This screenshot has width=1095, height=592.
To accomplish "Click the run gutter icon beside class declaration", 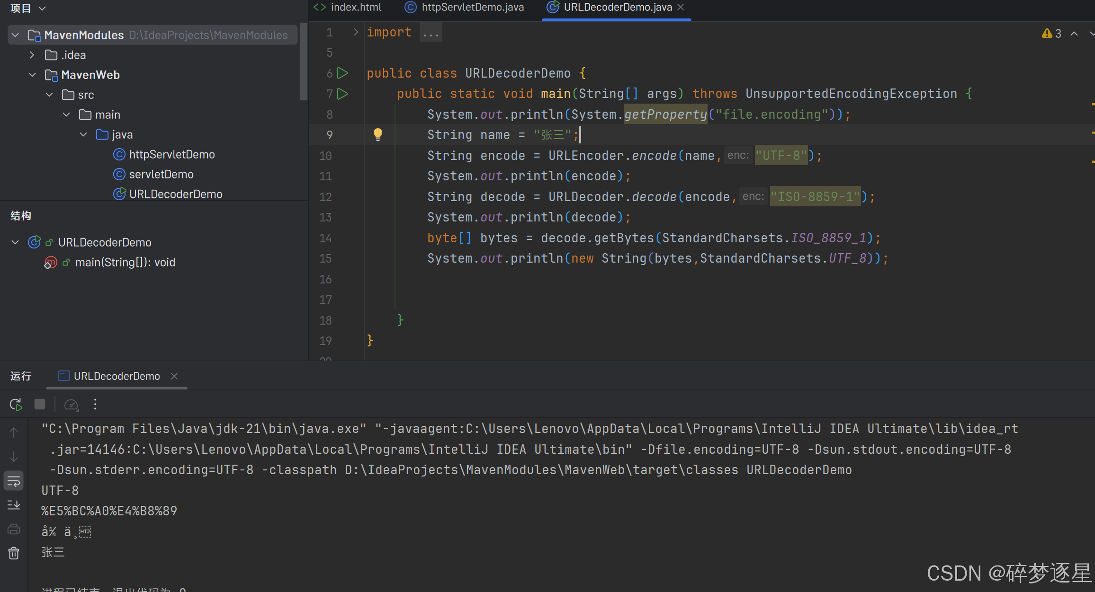I will pos(342,73).
